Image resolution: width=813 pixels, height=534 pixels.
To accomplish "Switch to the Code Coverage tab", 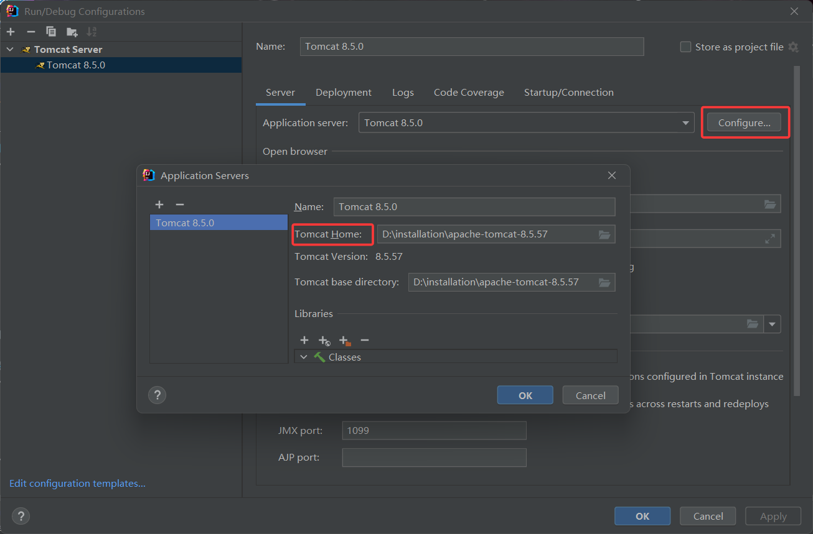I will 469,93.
